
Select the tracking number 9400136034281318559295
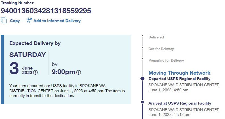click(46, 11)
